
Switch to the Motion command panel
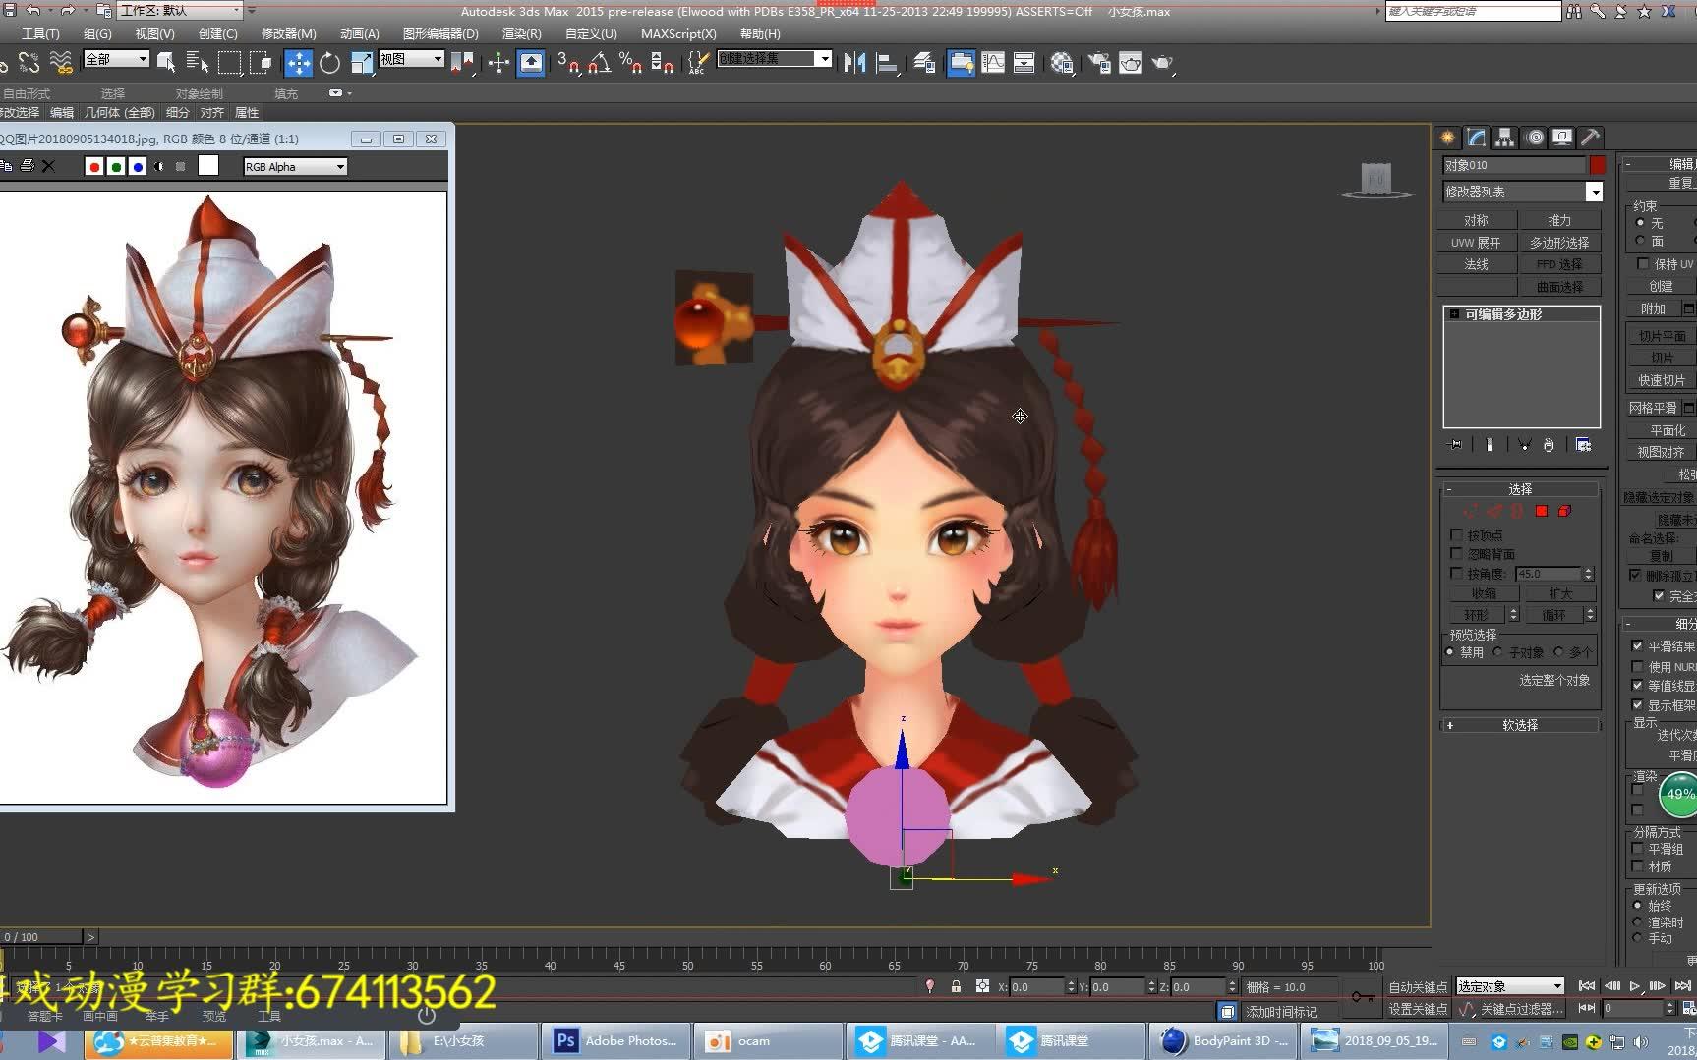pyautogui.click(x=1534, y=138)
